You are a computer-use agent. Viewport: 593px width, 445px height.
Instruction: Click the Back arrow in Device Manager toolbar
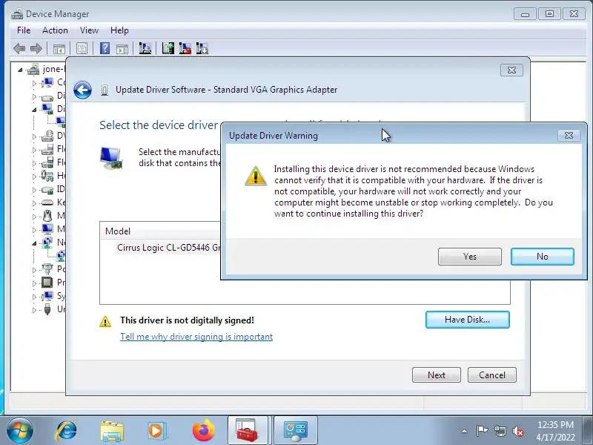coord(19,48)
